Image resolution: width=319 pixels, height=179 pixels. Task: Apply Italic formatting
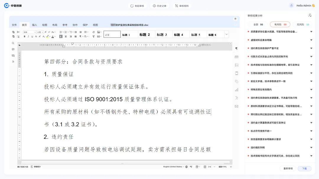pyautogui.click(x=28, y=37)
